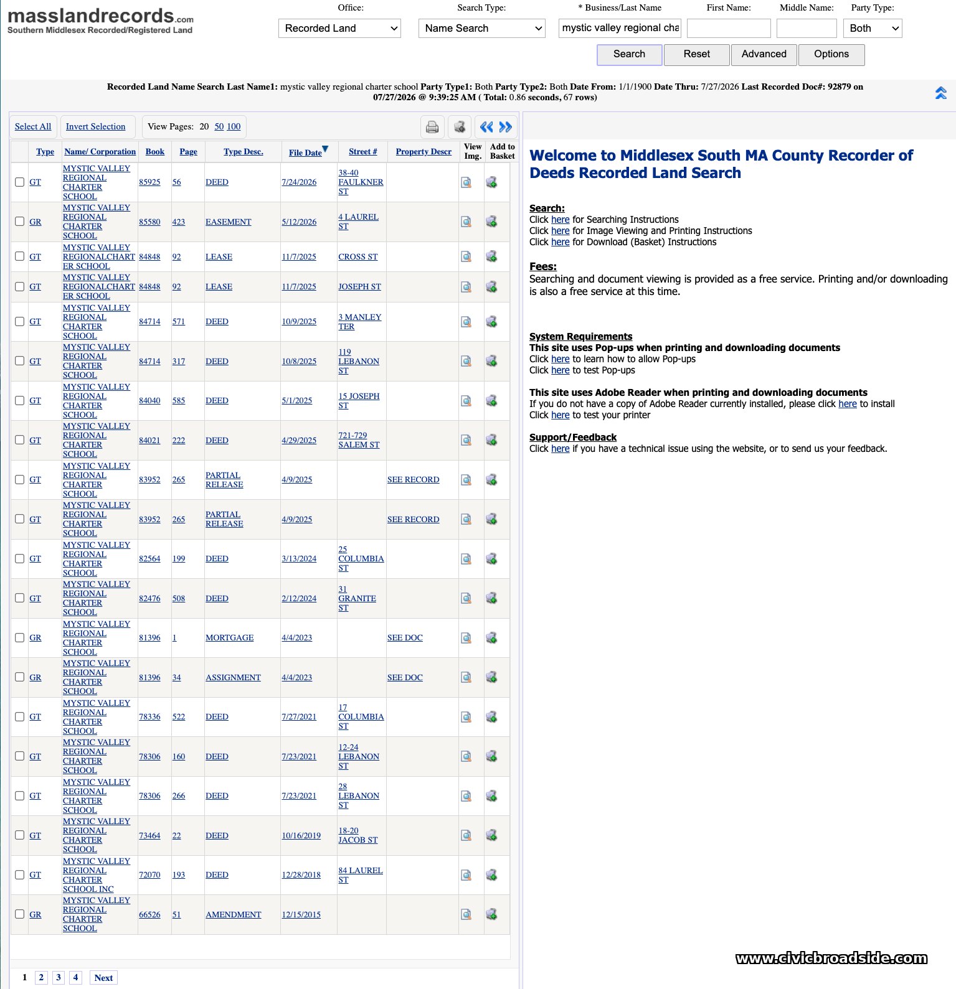
Task: View image for 3 Manley Ter deed
Action: [x=466, y=322]
